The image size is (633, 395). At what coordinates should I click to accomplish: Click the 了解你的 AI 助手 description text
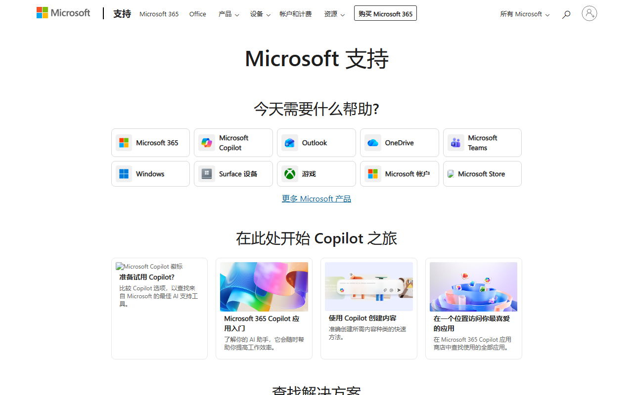(x=264, y=343)
